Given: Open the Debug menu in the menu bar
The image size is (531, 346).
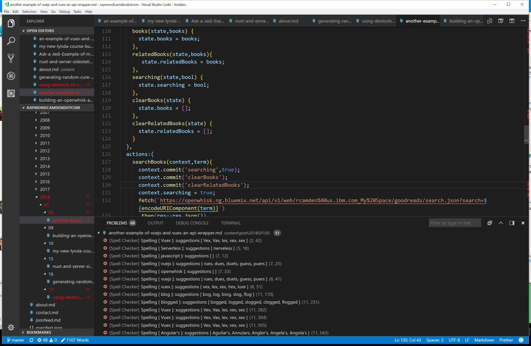Looking at the screenshot, I should coord(64,11).
